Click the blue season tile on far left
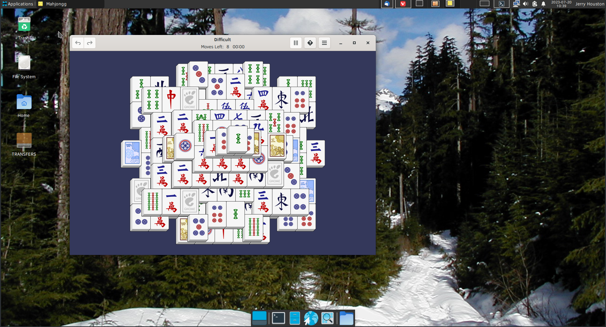The image size is (606, 327). pyautogui.click(x=131, y=153)
